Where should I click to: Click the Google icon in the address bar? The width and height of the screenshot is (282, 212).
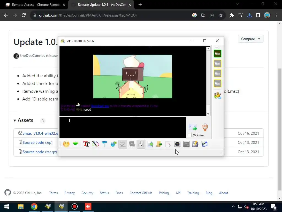coord(194,15)
